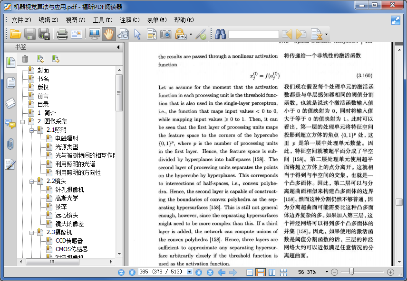Jump to the first page button
The width and height of the screenshot is (407, 281).
[x=121, y=272]
